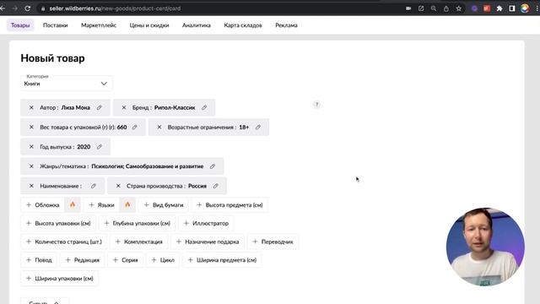The width and height of the screenshot is (540, 304).
Task: Toggle browser side panel icon
Action: 512,8
